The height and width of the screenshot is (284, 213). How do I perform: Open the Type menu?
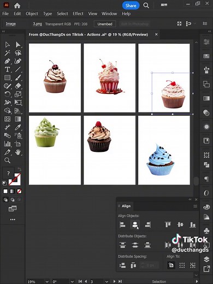coord(48,14)
